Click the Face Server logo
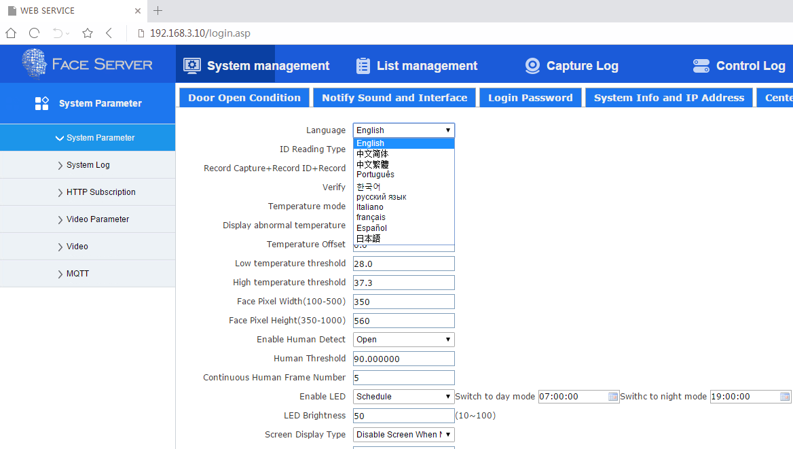Viewport: 793px width, 449px height. click(88, 65)
